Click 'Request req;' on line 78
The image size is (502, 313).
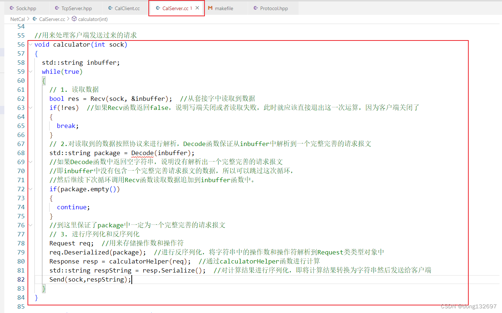72,243
